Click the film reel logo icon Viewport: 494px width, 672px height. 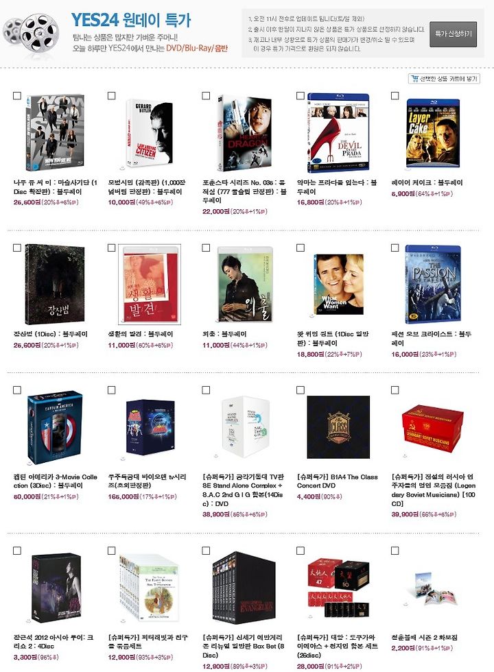coord(31,33)
